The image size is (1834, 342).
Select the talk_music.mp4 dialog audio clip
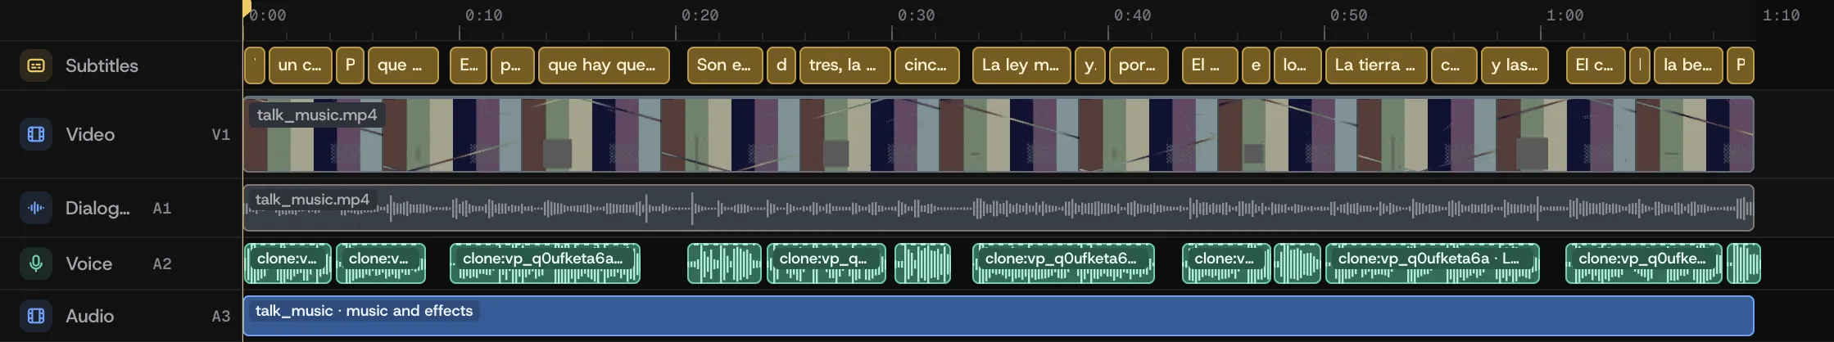click(999, 208)
